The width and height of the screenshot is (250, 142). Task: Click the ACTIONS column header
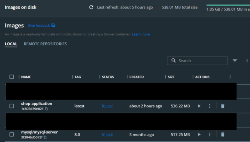[x=202, y=77]
